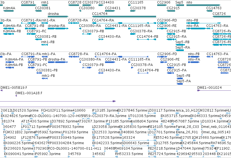Screen dimensions: 231x158
Task: Select the CG2915-RB transcript label
Action: coord(176,31)
